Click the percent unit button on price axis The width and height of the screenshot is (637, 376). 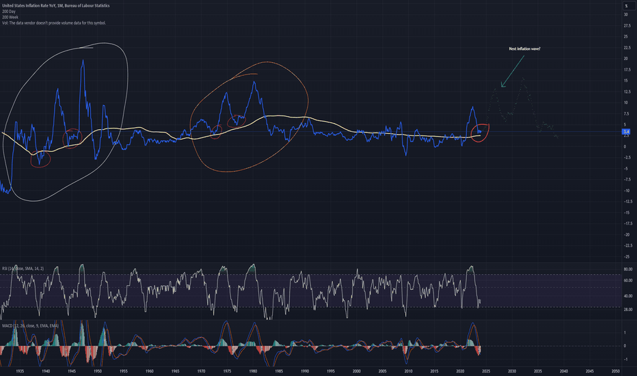pos(626,5)
